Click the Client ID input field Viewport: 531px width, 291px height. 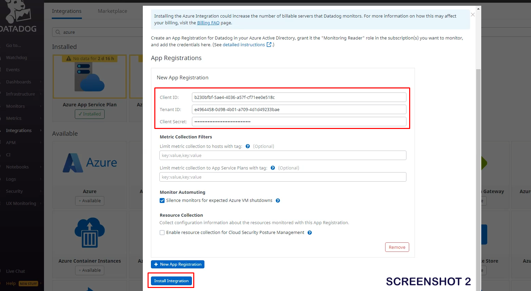pyautogui.click(x=299, y=97)
